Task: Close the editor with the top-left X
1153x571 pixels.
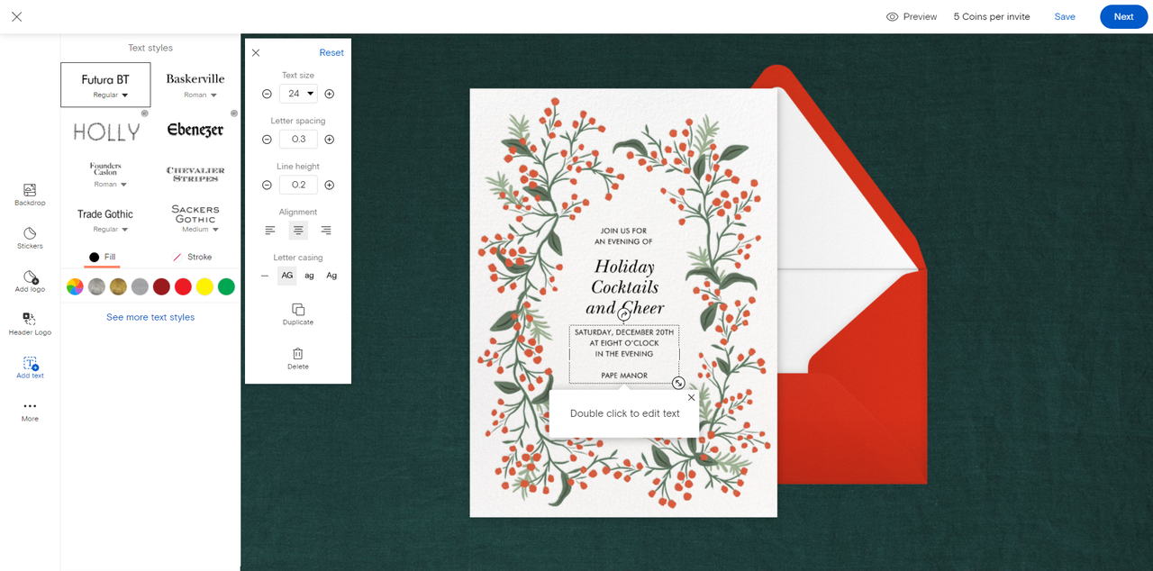Action: pyautogui.click(x=17, y=16)
